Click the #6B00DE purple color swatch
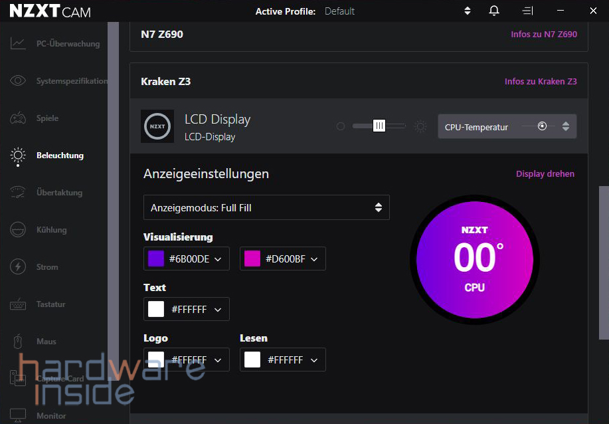Image resolution: width=609 pixels, height=424 pixels. (156, 259)
